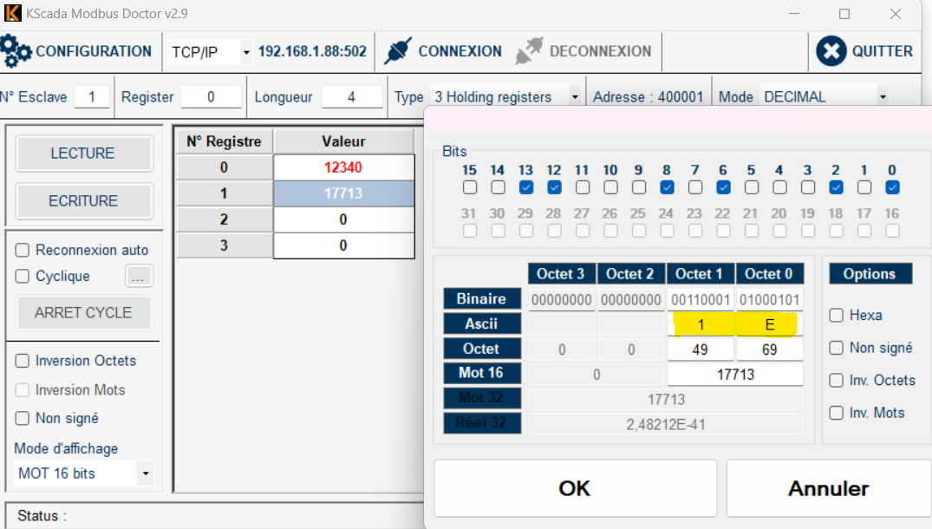
Task: Select register 3 value cell
Action: pyautogui.click(x=343, y=245)
